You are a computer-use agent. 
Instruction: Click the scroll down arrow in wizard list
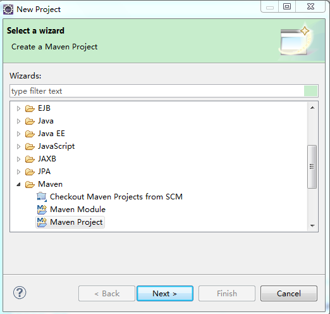[x=312, y=226]
